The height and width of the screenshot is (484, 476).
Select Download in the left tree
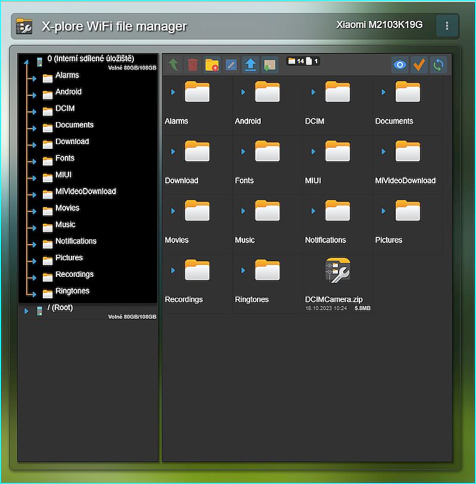pyautogui.click(x=72, y=142)
